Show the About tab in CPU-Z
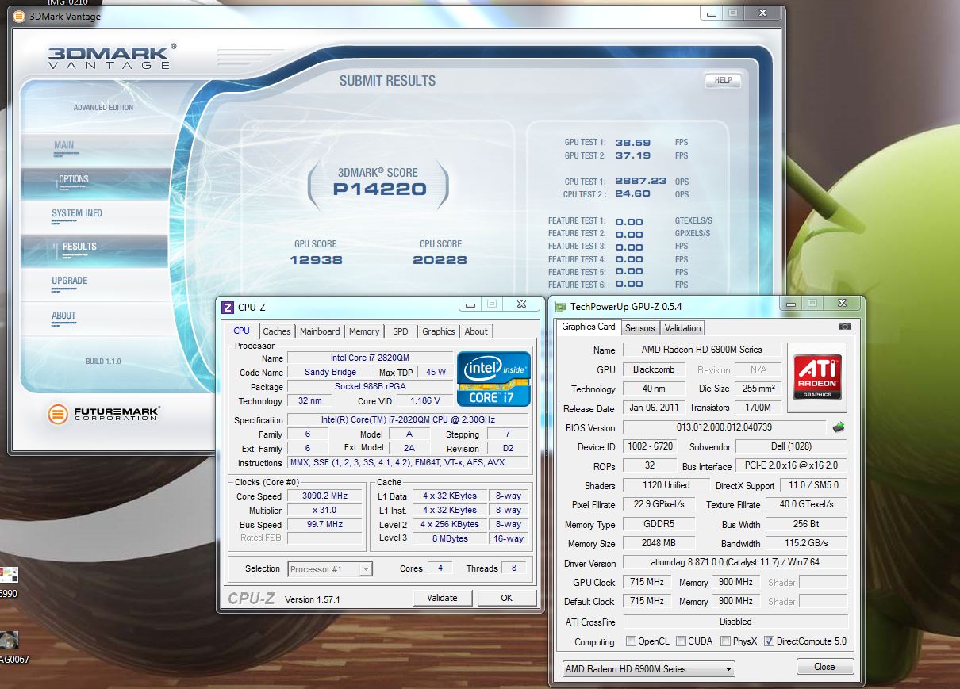The height and width of the screenshot is (689, 960). point(476,331)
